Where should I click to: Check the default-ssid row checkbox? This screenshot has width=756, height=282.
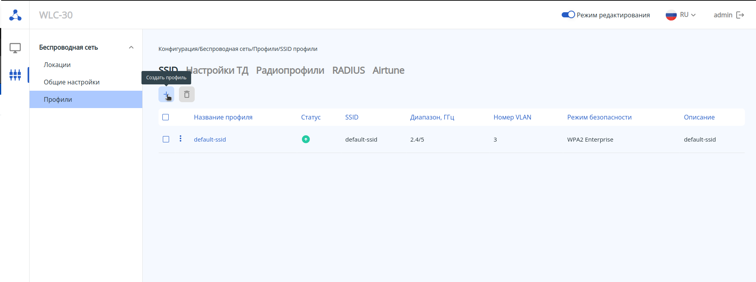[x=166, y=139]
